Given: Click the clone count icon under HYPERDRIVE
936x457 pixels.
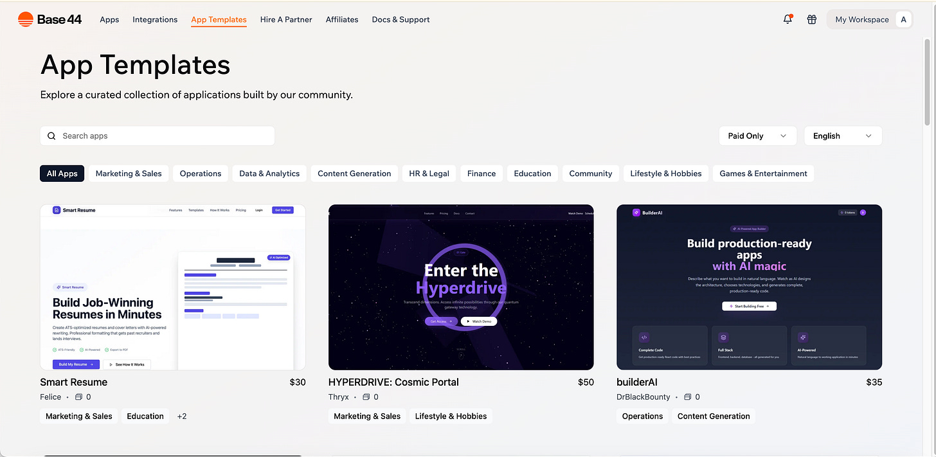Looking at the screenshot, I should [x=366, y=397].
